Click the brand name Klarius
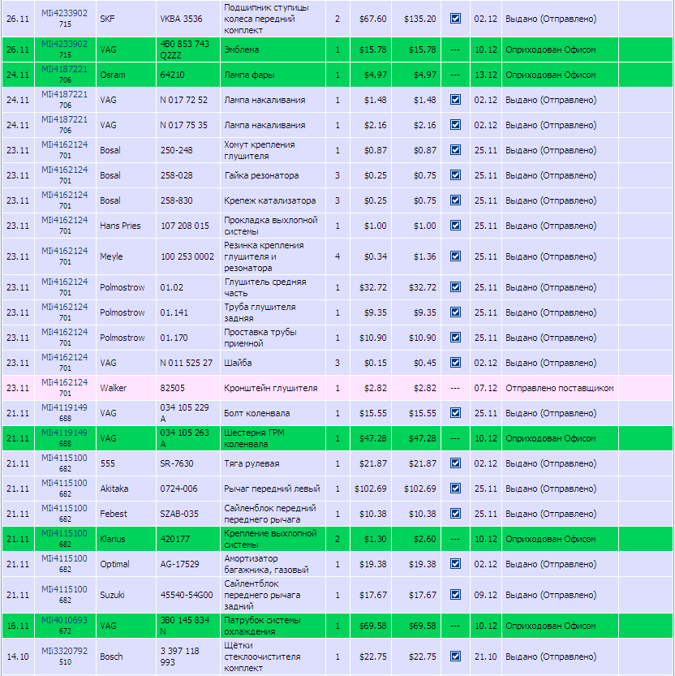This screenshot has height=676, width=675. (x=113, y=539)
